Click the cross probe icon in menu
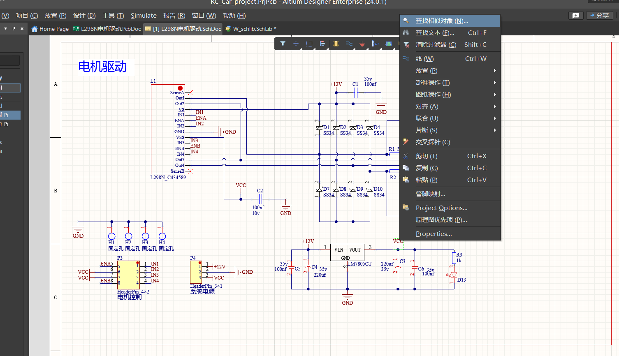 406,142
